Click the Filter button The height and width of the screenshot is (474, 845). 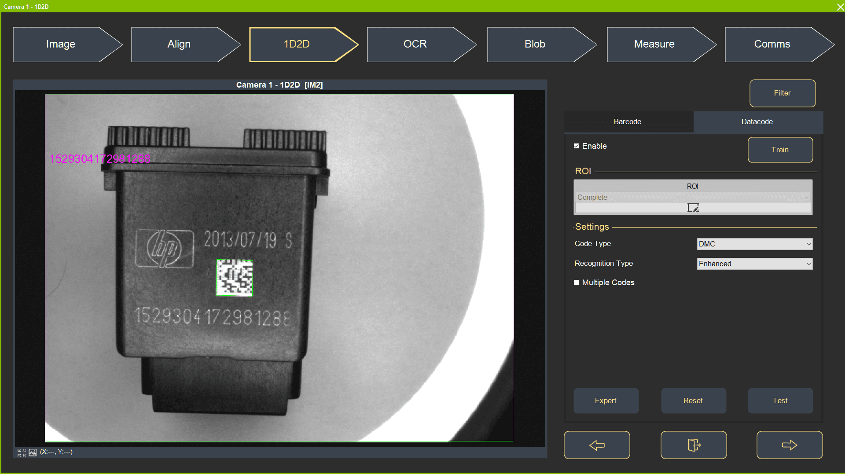coord(783,93)
